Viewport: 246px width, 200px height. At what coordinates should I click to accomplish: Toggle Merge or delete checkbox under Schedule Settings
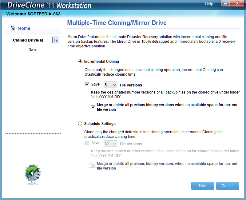coord(93,166)
